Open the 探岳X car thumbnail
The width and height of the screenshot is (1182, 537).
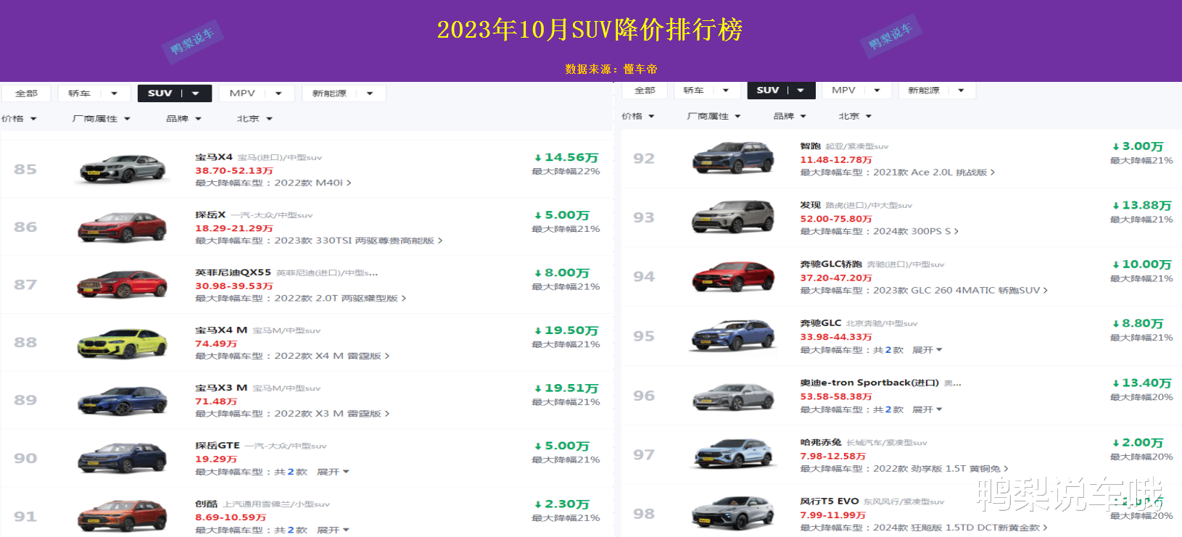pyautogui.click(x=123, y=227)
